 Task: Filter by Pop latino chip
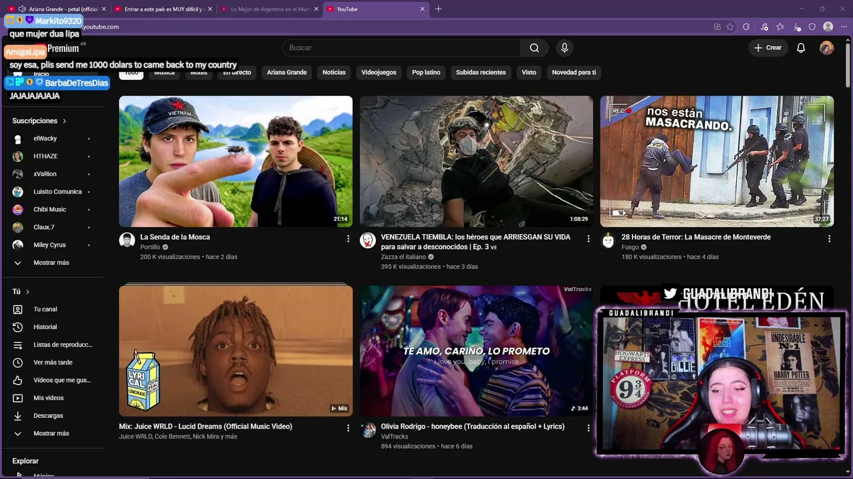click(426, 73)
